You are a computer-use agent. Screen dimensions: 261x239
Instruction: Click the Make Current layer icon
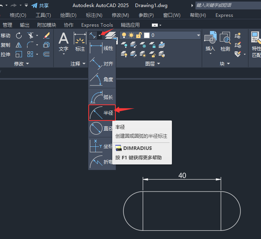162,45
